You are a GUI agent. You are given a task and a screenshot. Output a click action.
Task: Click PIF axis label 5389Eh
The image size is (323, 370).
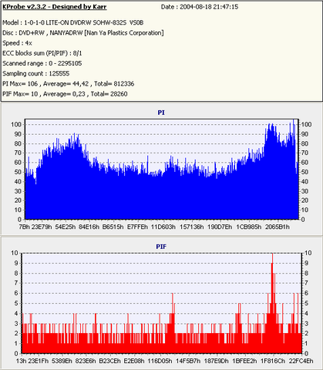pos(62,361)
